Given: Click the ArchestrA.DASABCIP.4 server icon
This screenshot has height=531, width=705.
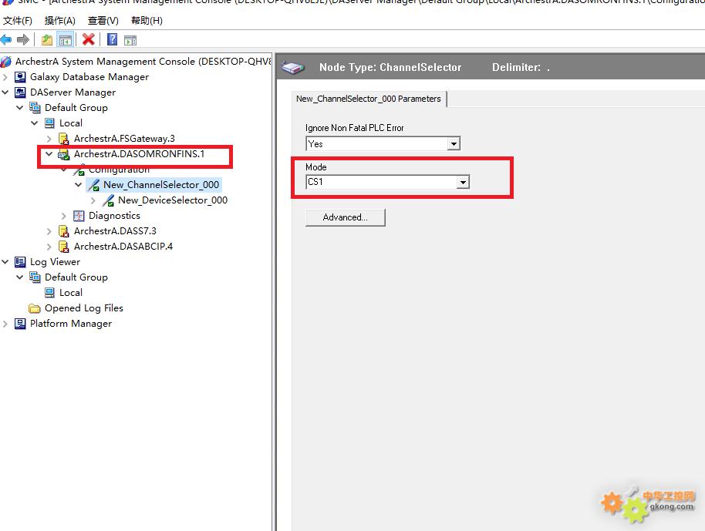Looking at the screenshot, I should 64,247.
